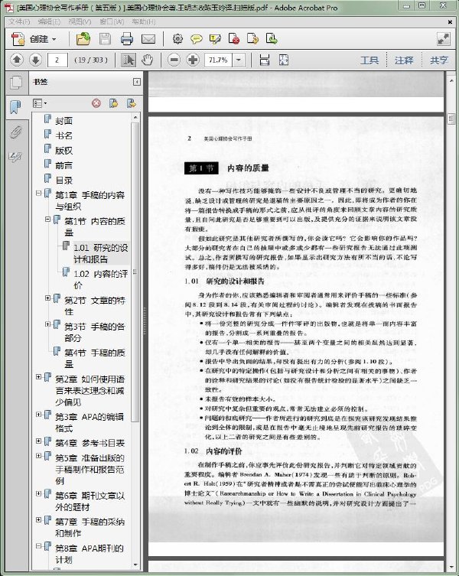Expand the 第7章 bookmark node

[38, 519]
